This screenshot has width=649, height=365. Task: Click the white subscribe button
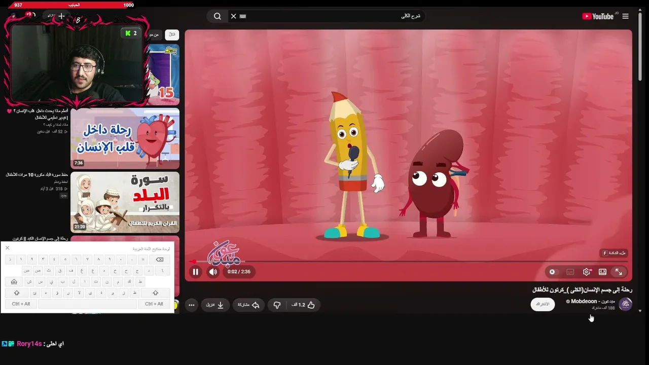pos(543,304)
